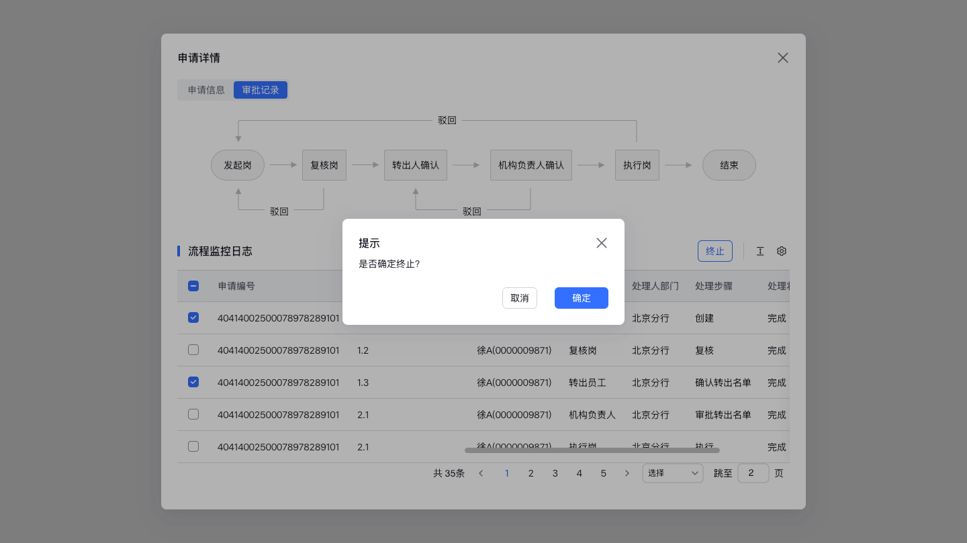Screen dimensions: 967x543
Task: Click the 流程监控日志 section title
Action: (x=220, y=251)
